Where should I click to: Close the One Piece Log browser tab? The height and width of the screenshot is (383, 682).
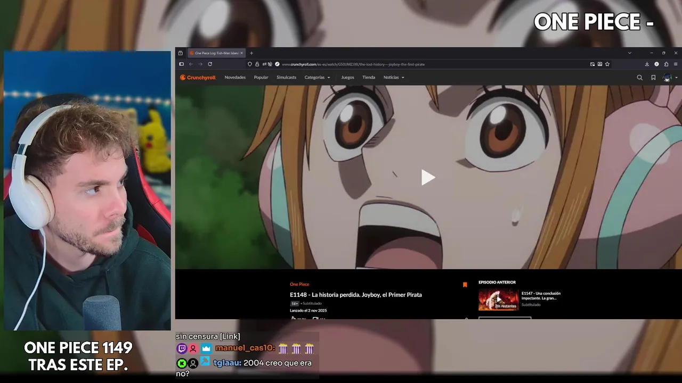[x=241, y=53]
